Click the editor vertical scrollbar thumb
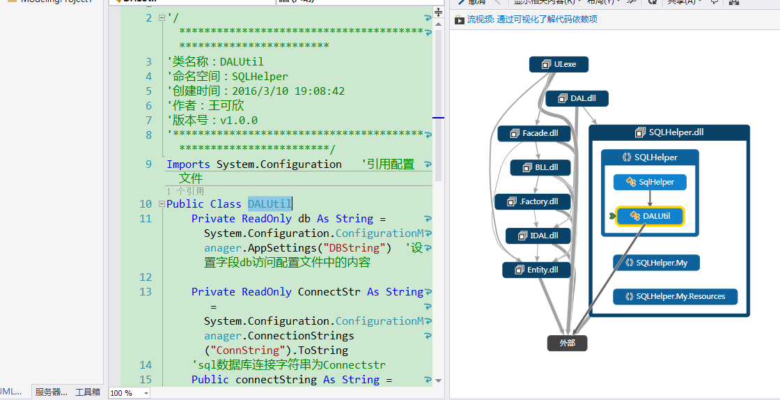This screenshot has width=780, height=400. point(438,105)
